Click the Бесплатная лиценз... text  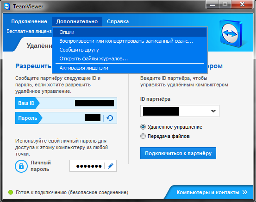click(x=29, y=31)
